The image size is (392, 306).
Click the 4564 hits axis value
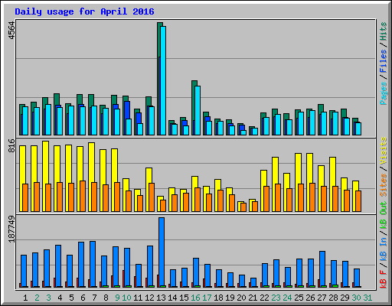click(11, 31)
